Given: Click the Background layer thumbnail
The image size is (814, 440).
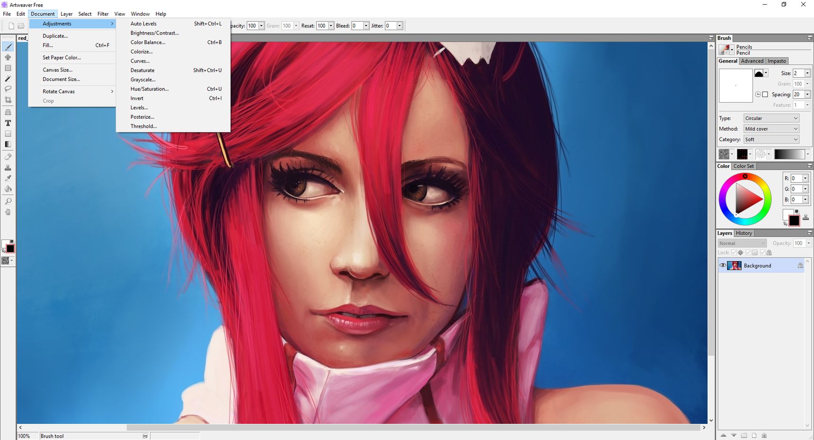Looking at the screenshot, I should 734,265.
